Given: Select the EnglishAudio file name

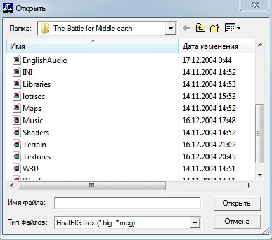Looking at the screenshot, I should pos(45,60).
